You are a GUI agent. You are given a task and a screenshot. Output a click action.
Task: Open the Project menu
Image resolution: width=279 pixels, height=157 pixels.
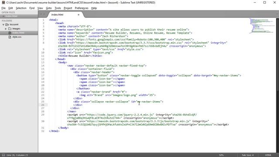(x=68, y=8)
